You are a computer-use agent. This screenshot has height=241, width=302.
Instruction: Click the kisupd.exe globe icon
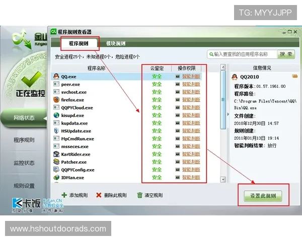56,115
